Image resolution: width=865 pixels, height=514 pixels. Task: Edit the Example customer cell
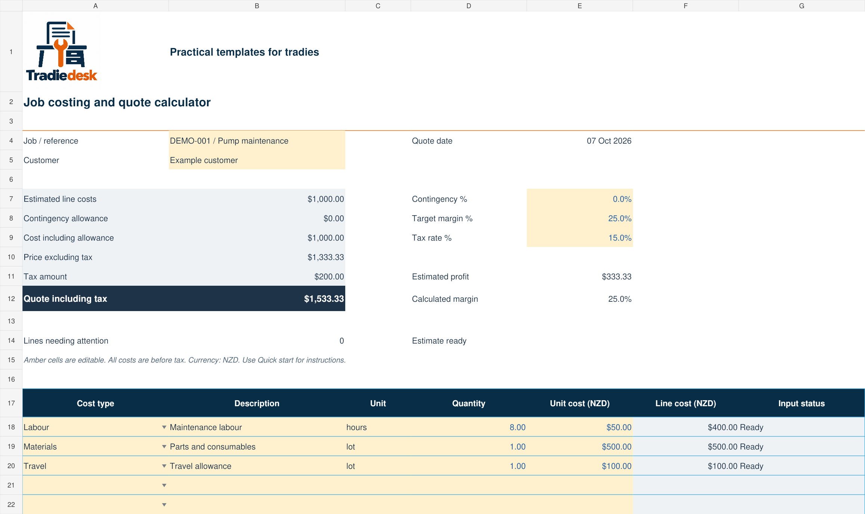pos(257,160)
